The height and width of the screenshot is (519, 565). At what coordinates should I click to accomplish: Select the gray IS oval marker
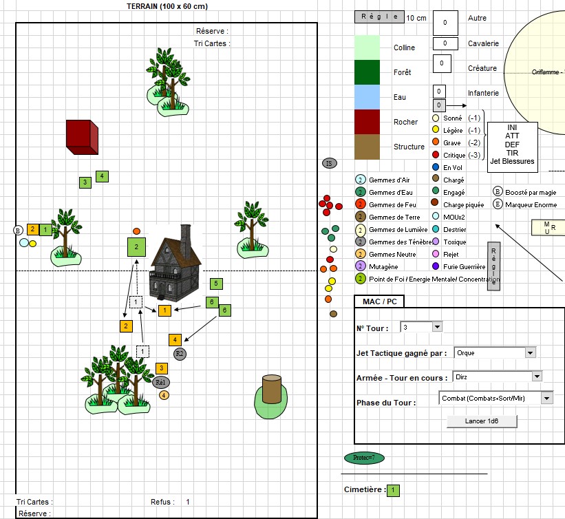point(330,163)
